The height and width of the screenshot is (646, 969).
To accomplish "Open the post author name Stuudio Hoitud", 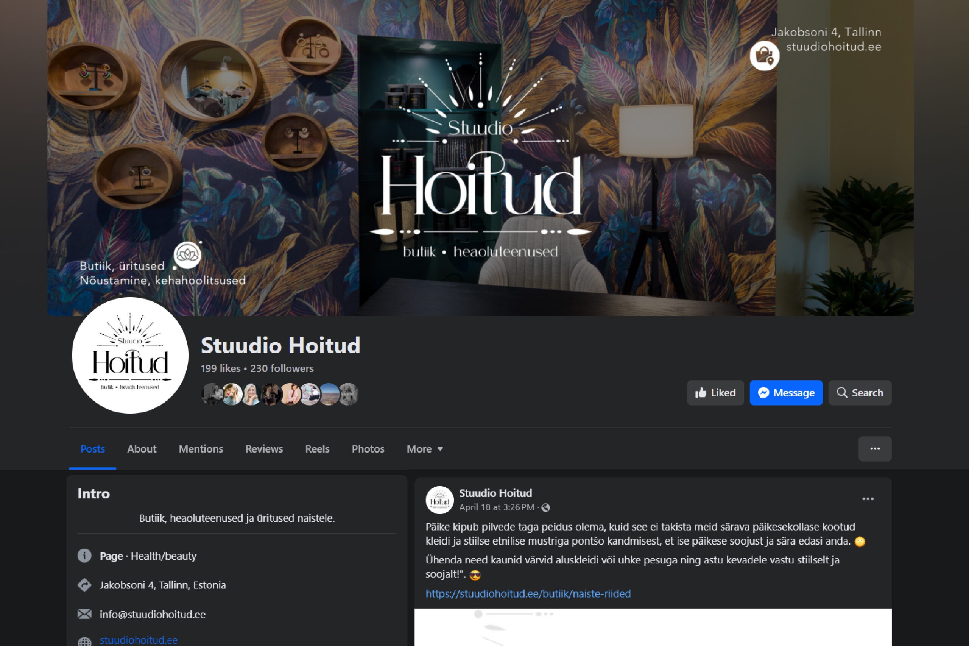I will point(495,493).
